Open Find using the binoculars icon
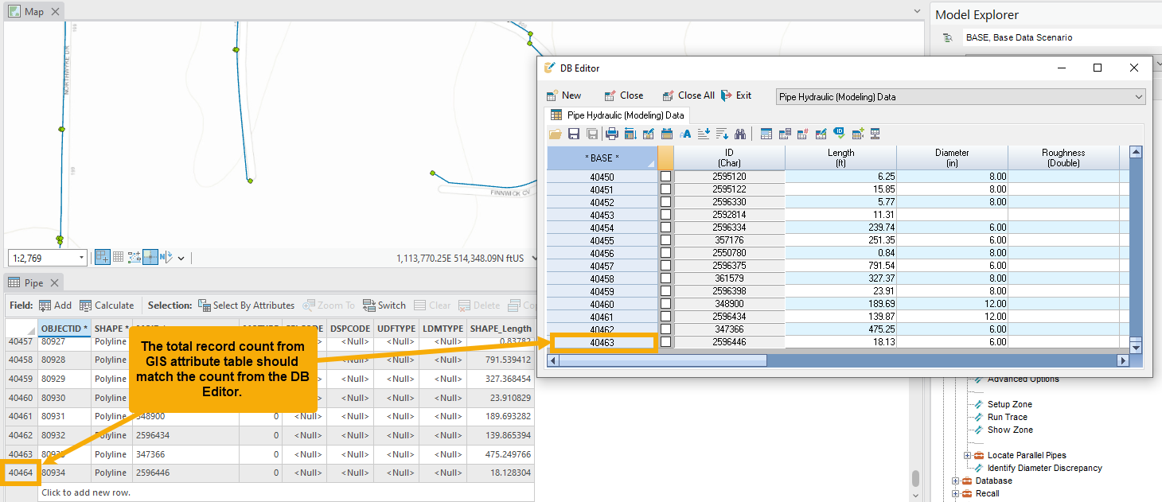The width and height of the screenshot is (1162, 502). coord(741,134)
